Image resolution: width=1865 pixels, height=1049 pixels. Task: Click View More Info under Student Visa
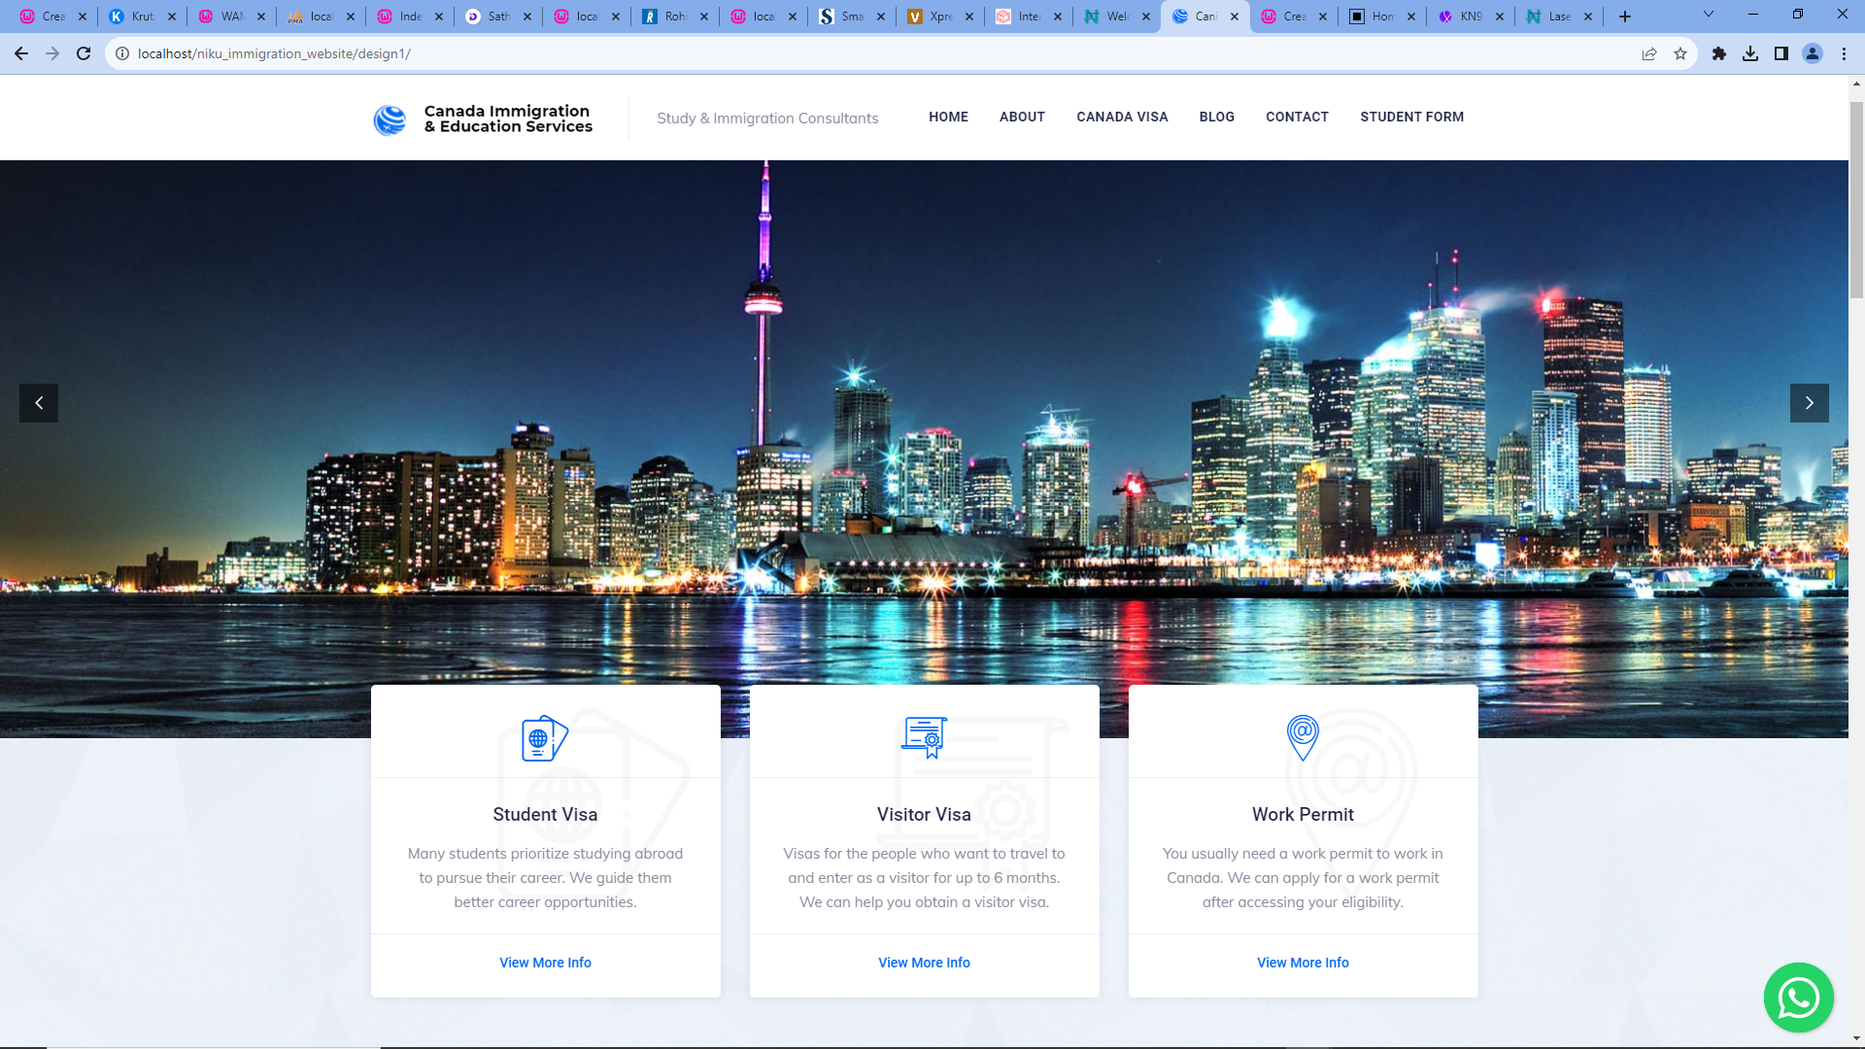point(545,963)
